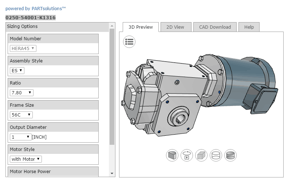
Task: Open the Help tab
Action: click(249, 27)
